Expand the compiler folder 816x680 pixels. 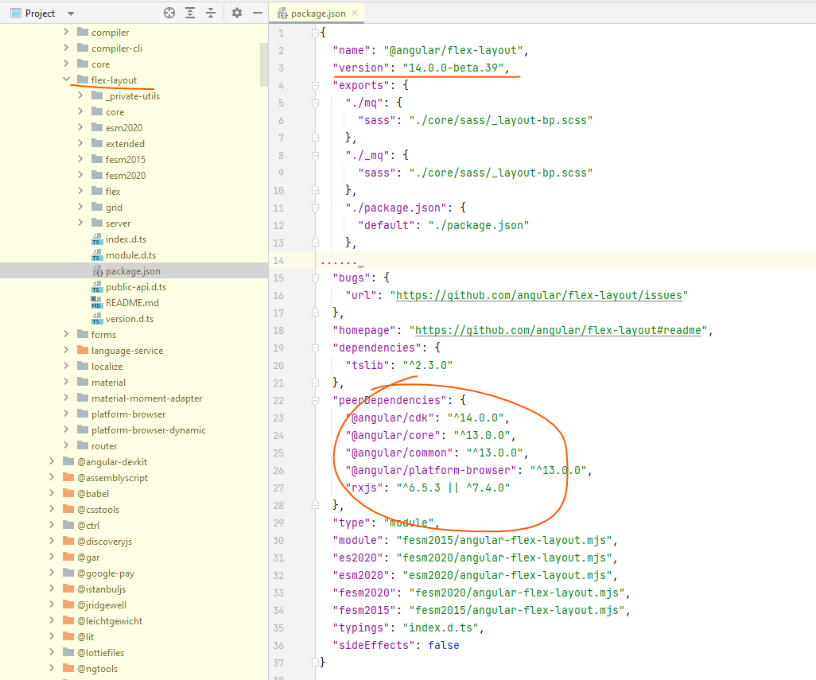point(66,33)
